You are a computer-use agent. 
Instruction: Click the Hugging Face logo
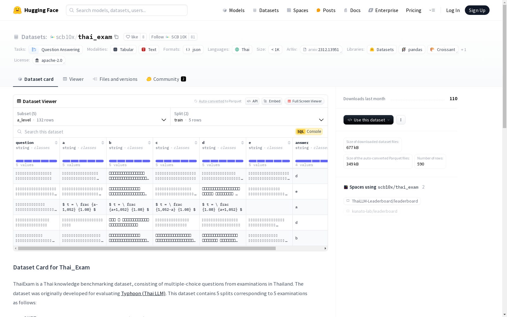coord(36,10)
